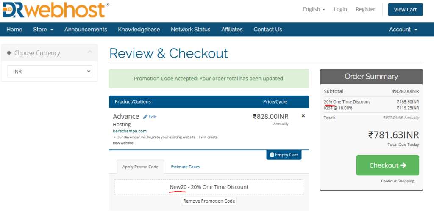
Task: Open the Announcements page
Action: coord(86,29)
